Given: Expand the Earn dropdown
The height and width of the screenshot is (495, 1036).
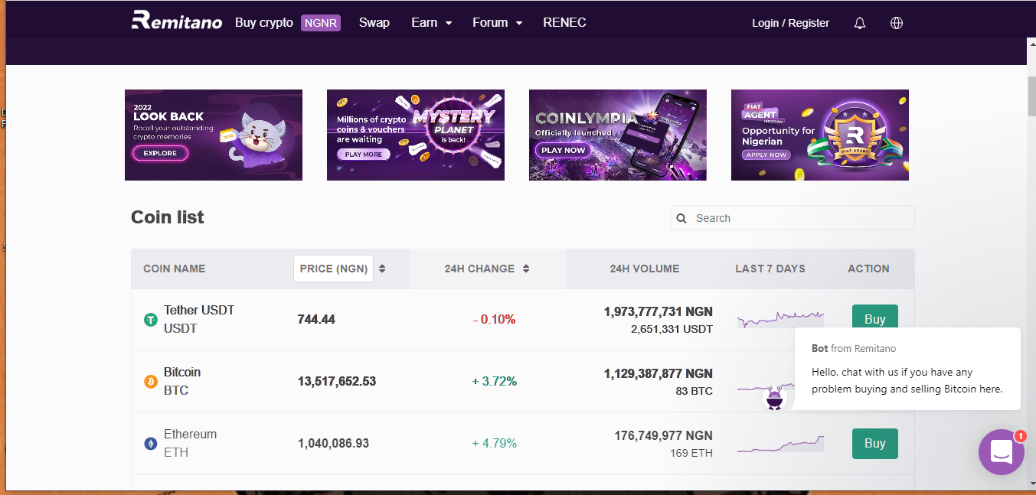Looking at the screenshot, I should point(432,23).
